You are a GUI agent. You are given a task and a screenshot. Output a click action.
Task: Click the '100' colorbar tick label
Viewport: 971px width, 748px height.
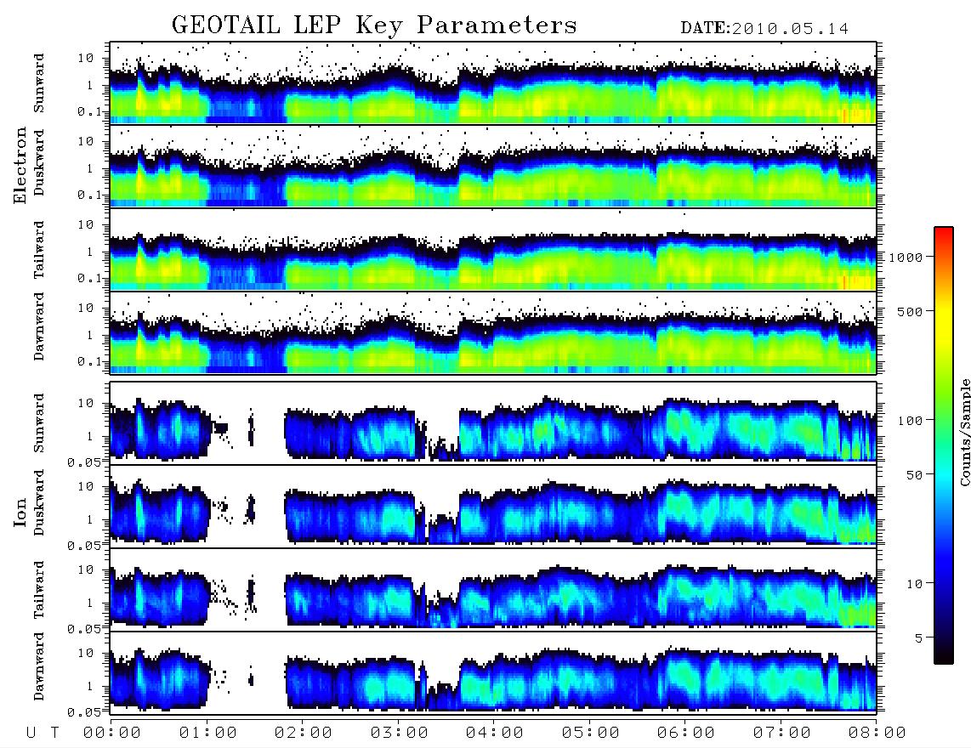click(x=910, y=421)
